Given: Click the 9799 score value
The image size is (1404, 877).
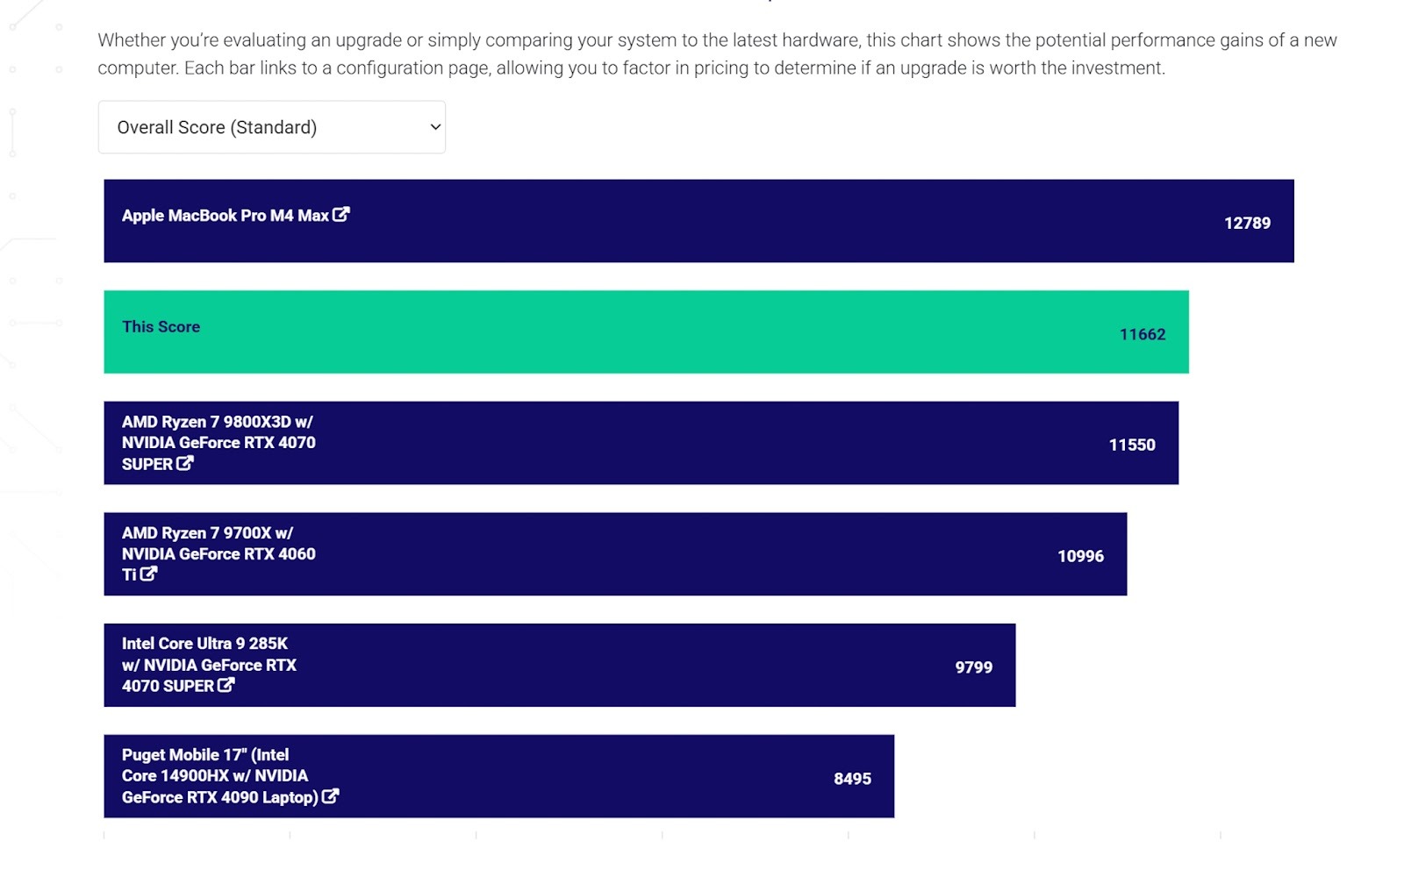Looking at the screenshot, I should [973, 667].
